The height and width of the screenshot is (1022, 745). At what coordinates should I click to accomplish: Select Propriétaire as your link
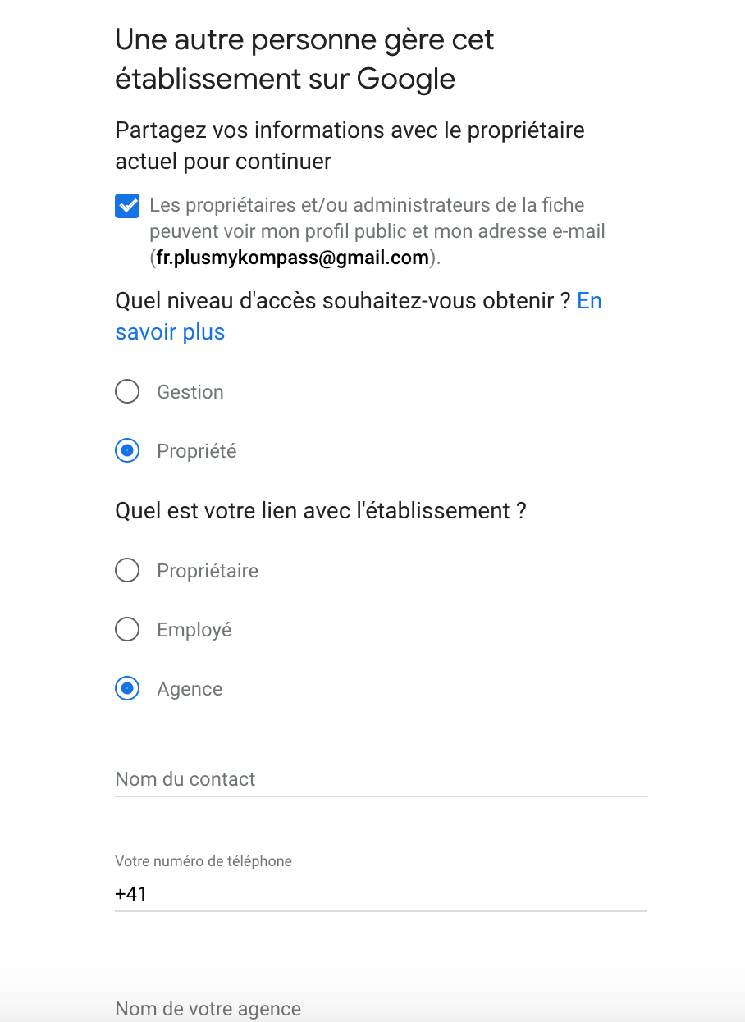[127, 570]
